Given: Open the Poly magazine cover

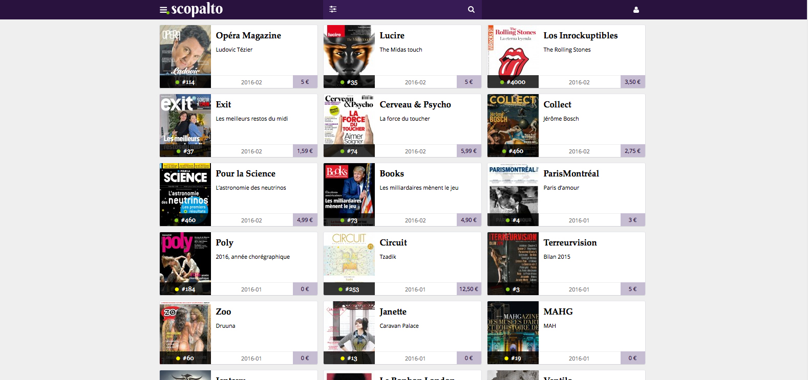Looking at the screenshot, I should click(x=185, y=263).
